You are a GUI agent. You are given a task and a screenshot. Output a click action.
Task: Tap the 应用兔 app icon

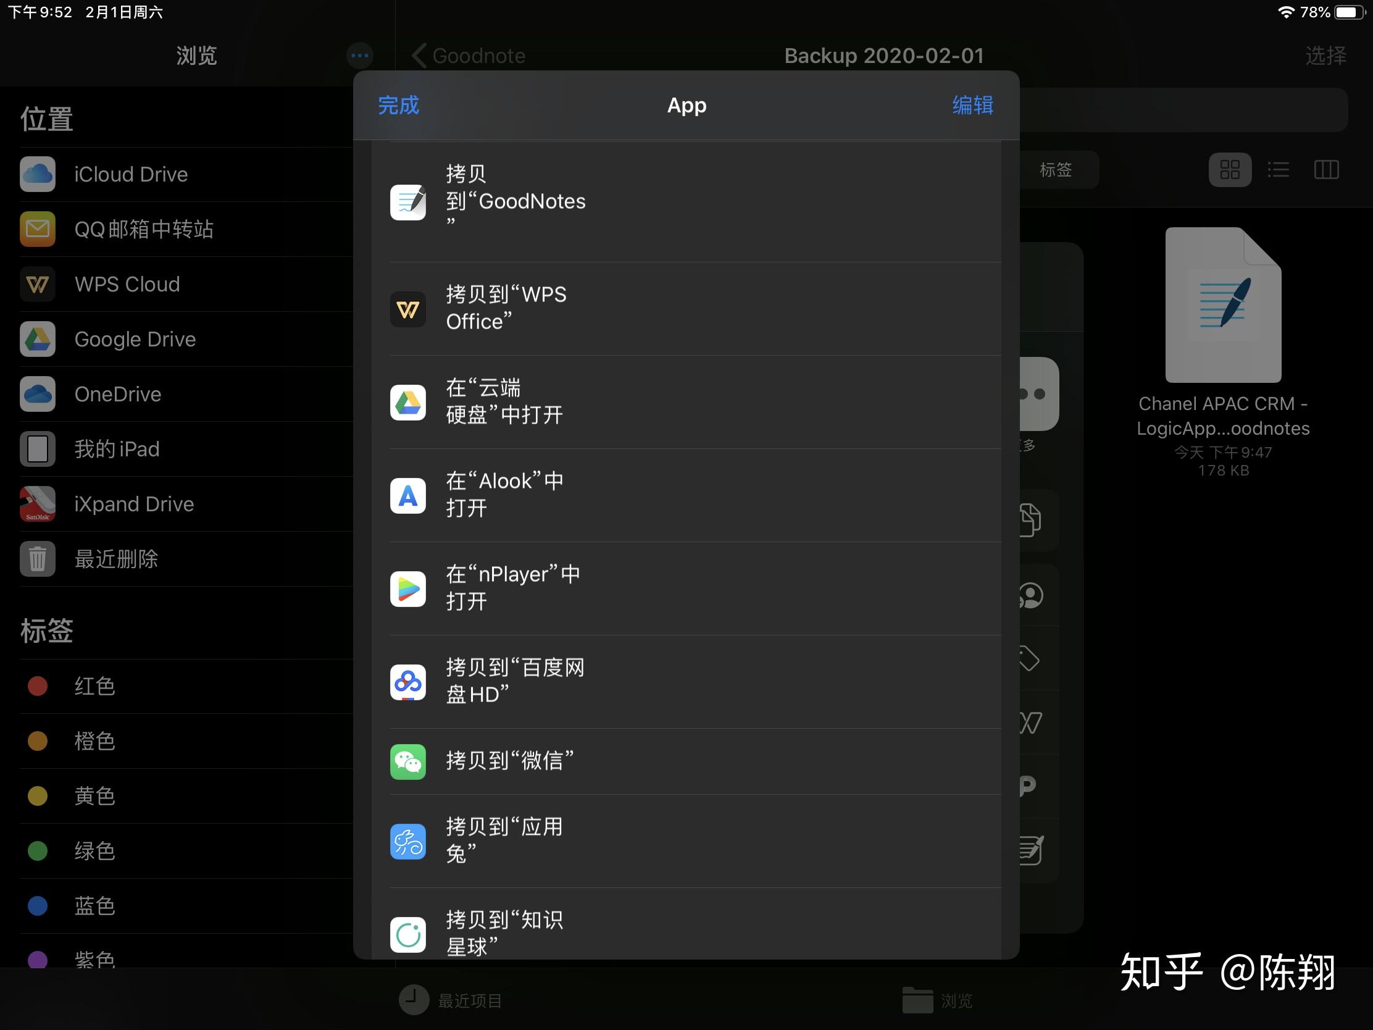tap(408, 841)
